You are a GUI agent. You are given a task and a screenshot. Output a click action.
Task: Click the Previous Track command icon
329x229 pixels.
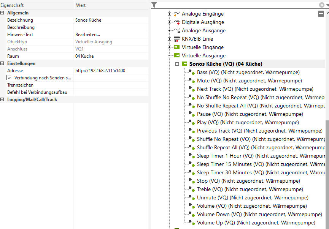[x=192, y=131]
